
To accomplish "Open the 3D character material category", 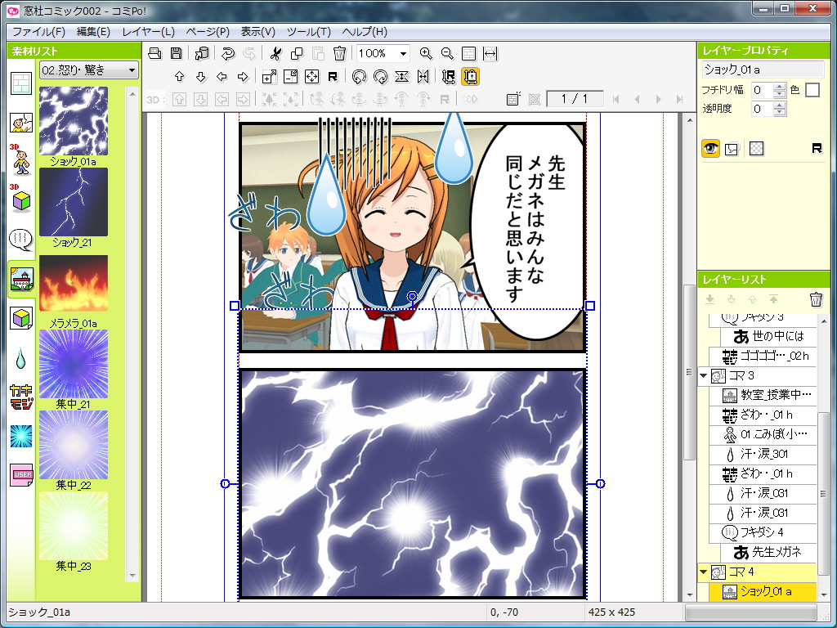I will [21, 159].
